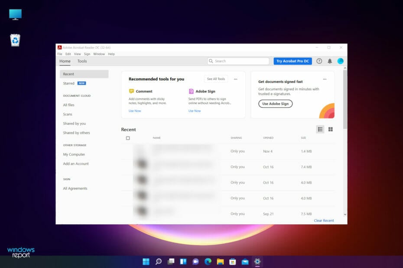Open See All Tools
Viewport: 403px width, 268px height.
(x=216, y=79)
